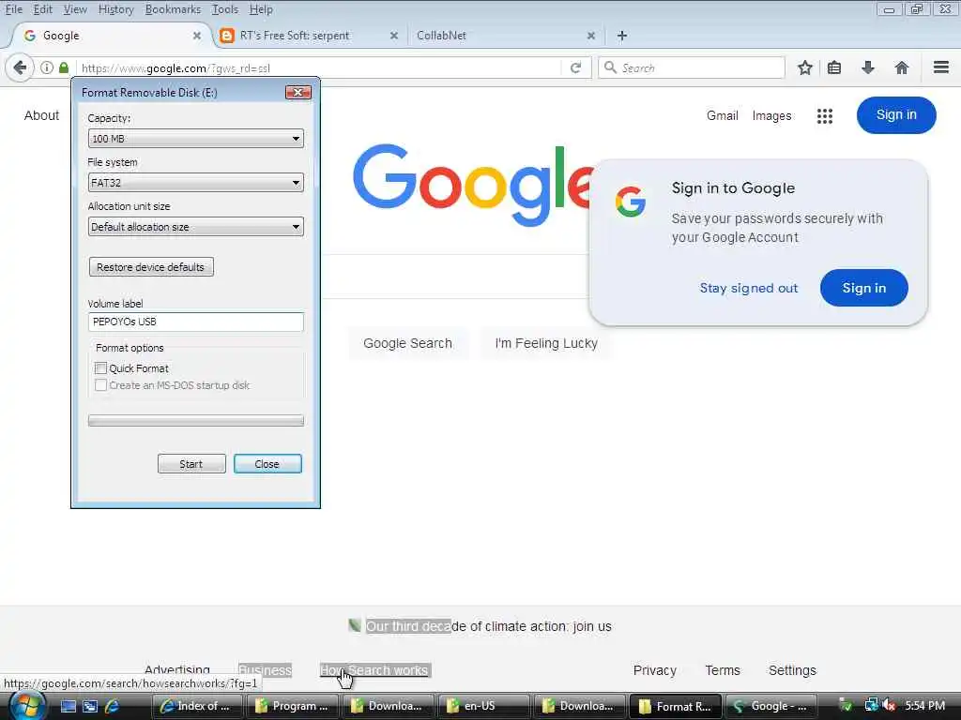
Task: Reload the page with the refresh icon
Action: 575,67
